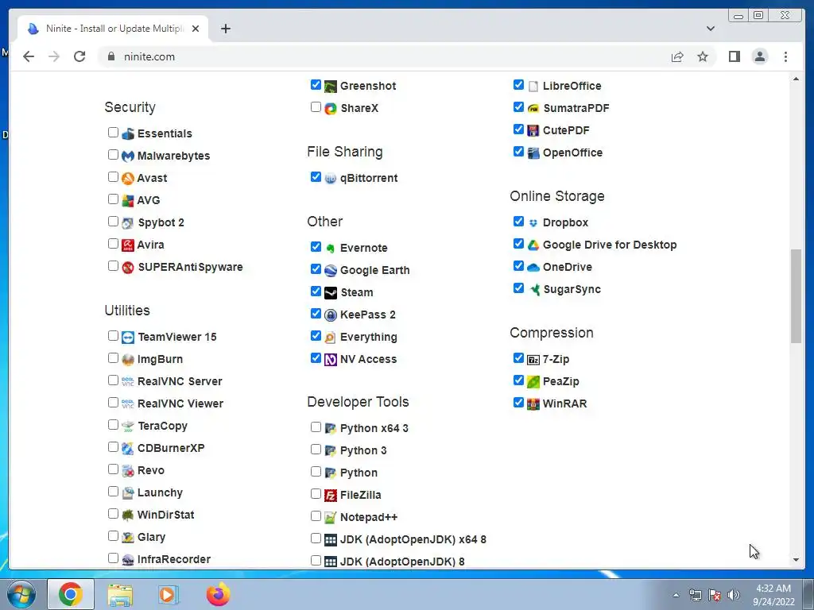Click the ninite.com address bar
The image size is (814, 610).
[x=383, y=56]
